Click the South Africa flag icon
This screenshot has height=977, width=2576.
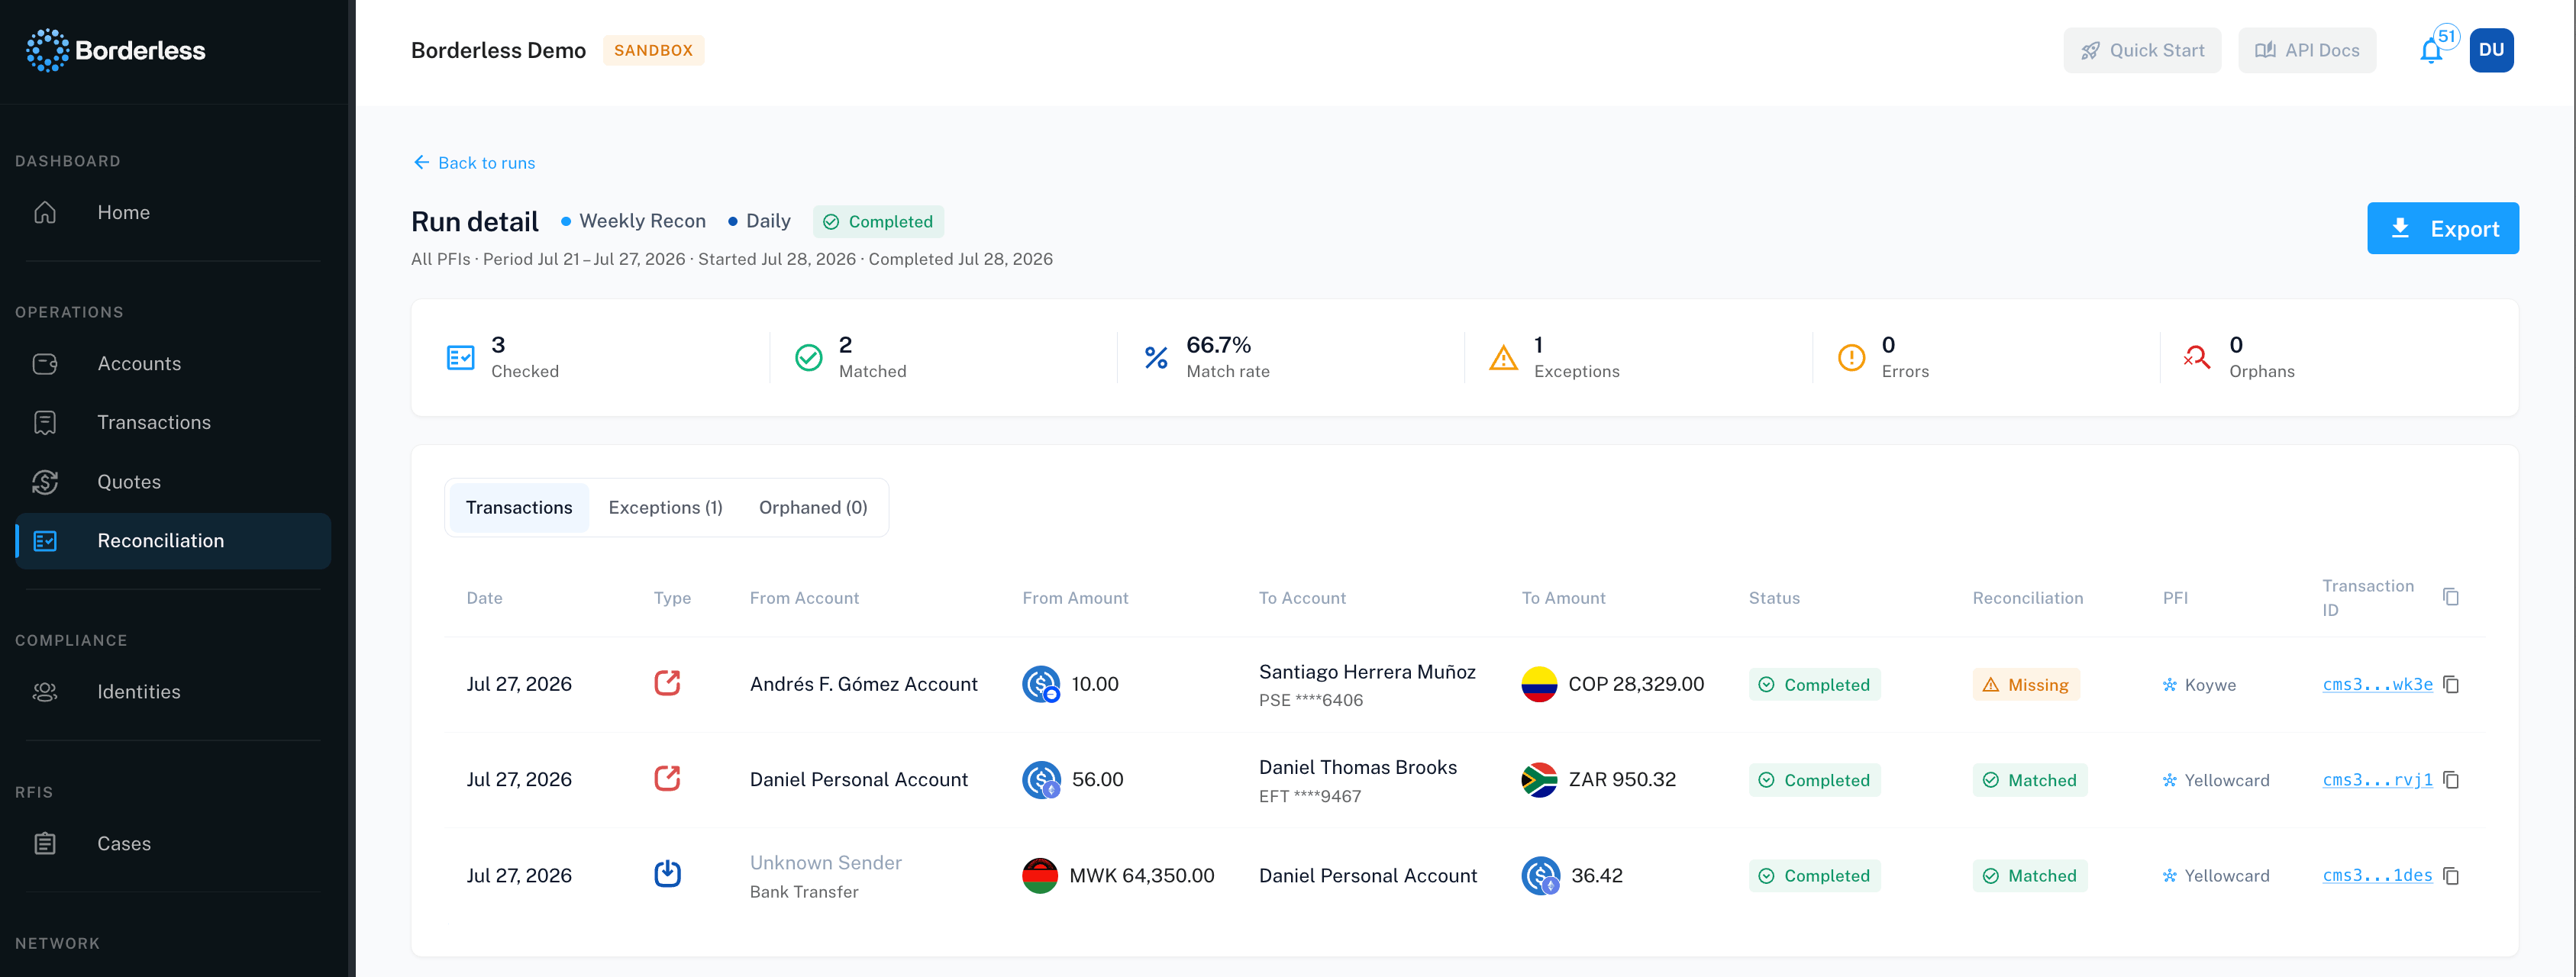[1539, 779]
